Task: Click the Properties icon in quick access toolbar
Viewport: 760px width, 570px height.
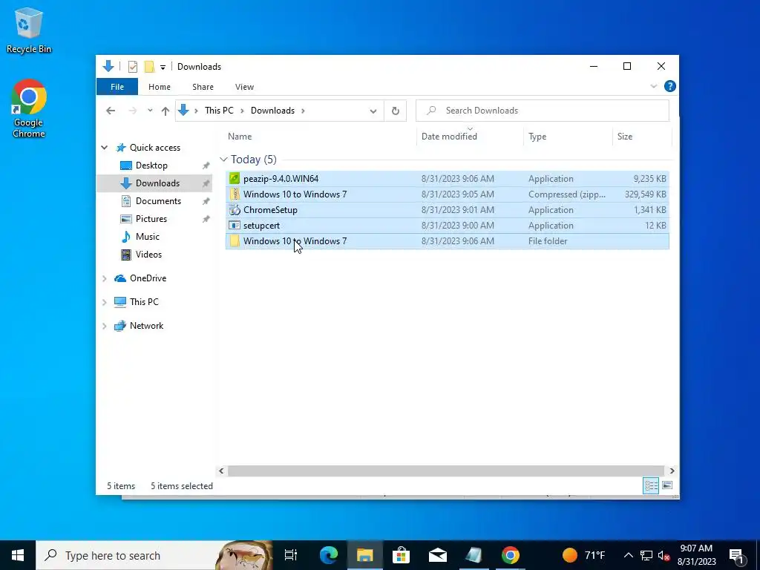Action: point(132,66)
